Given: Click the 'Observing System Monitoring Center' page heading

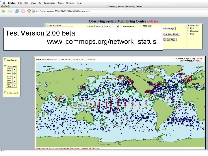Looking at the screenshot, I should (117, 21).
